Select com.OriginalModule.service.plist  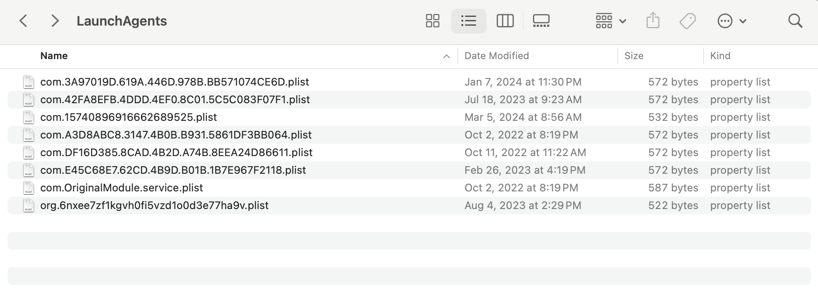point(121,187)
